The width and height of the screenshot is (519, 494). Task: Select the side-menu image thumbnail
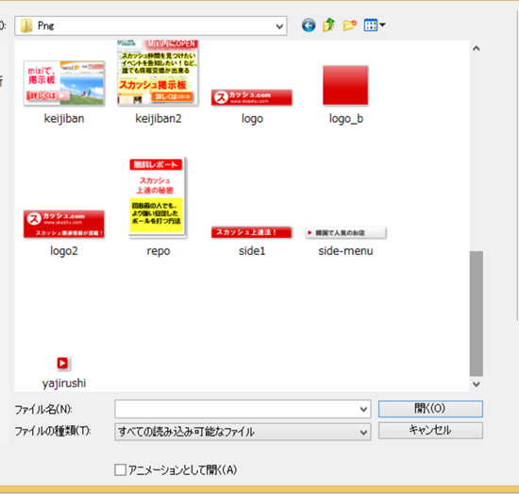click(345, 232)
